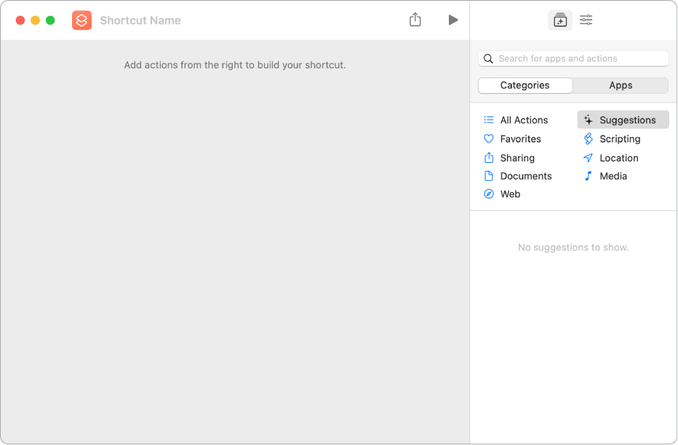Choose the Media category
Screen dimensions: 678x445
[613, 176]
